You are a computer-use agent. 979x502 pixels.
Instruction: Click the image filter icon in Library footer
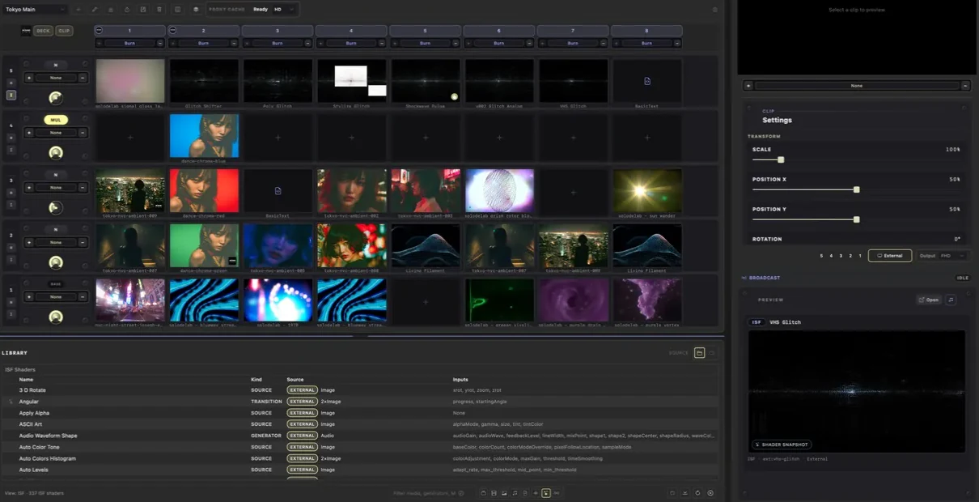(504, 493)
